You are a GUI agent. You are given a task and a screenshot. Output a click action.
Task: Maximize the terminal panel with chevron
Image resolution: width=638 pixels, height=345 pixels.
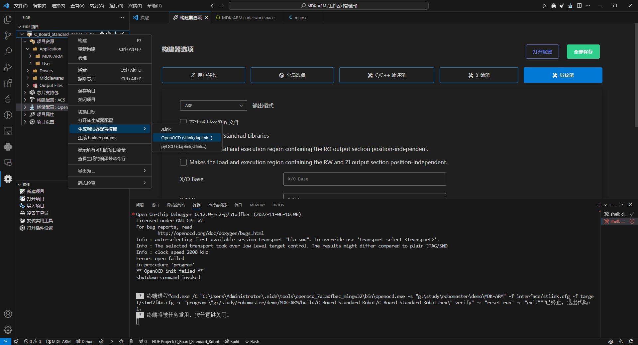point(622,205)
